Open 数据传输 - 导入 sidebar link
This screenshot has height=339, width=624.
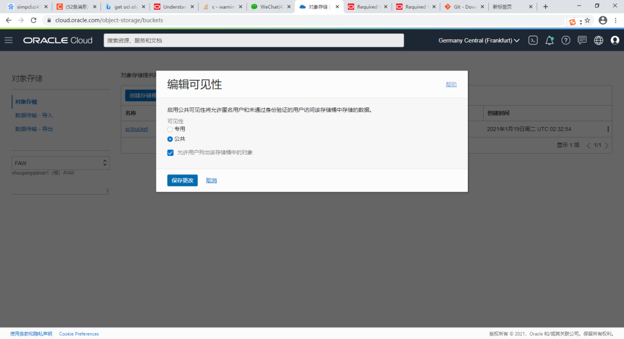point(34,116)
